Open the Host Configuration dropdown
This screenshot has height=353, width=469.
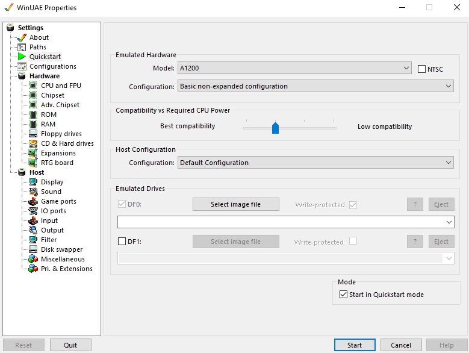click(x=315, y=163)
